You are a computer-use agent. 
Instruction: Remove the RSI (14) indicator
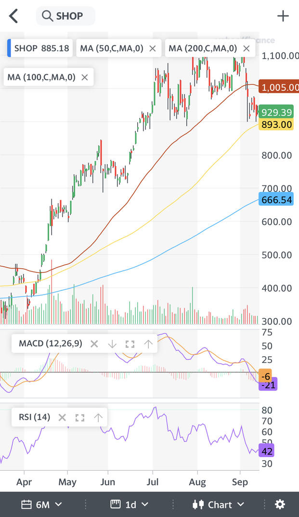pyautogui.click(x=62, y=417)
